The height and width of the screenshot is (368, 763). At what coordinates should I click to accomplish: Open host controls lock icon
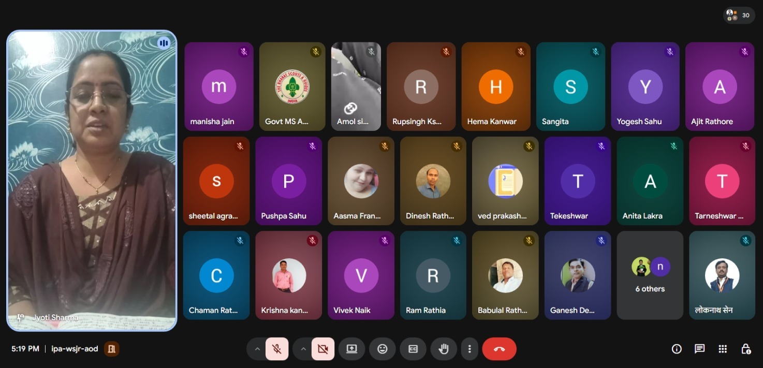[746, 349]
